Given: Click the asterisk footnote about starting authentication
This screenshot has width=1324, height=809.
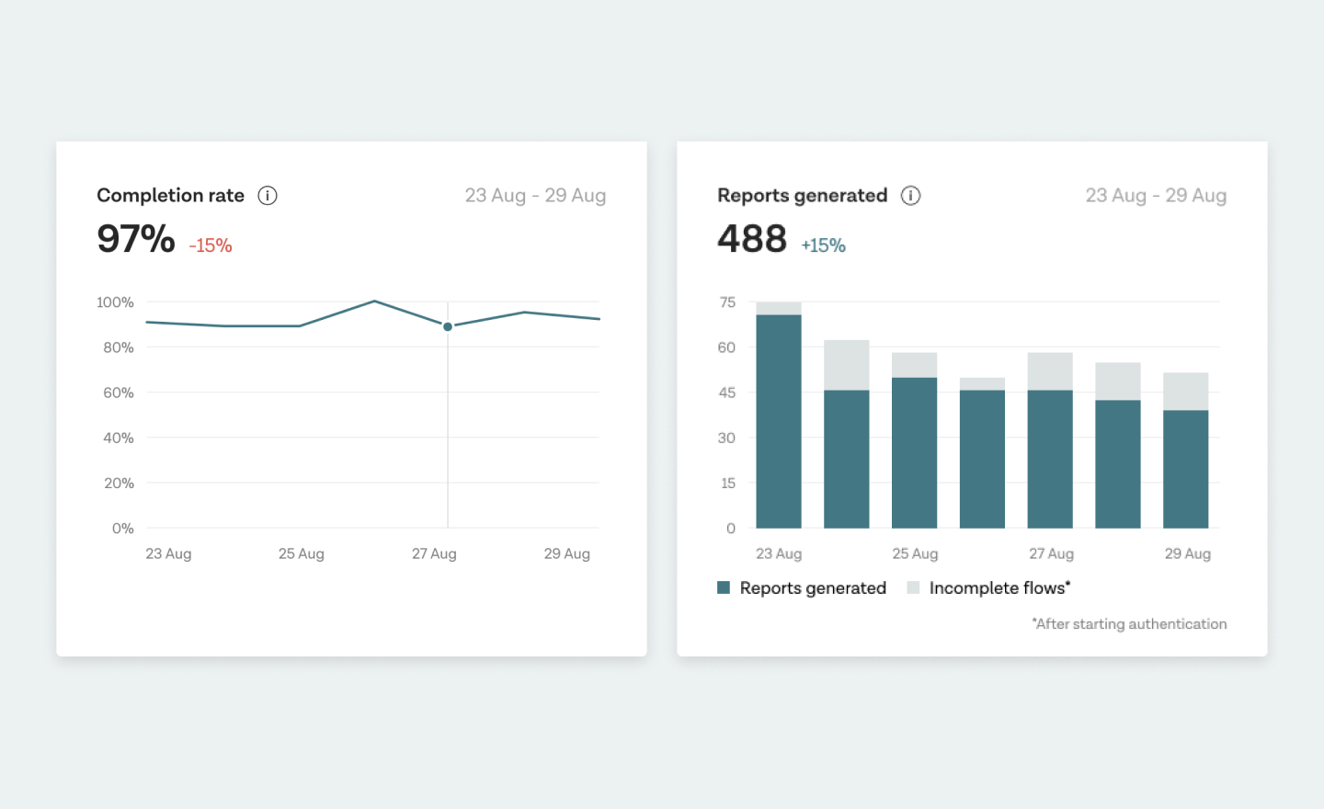Looking at the screenshot, I should pos(1129,623).
